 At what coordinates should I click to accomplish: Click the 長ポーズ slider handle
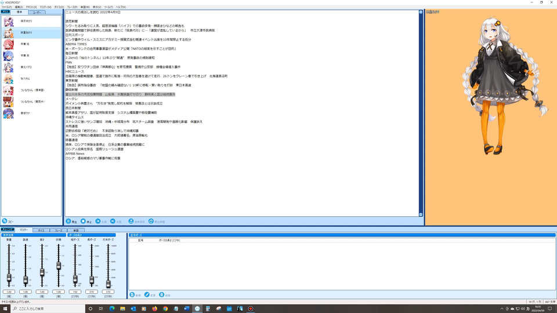click(92, 280)
